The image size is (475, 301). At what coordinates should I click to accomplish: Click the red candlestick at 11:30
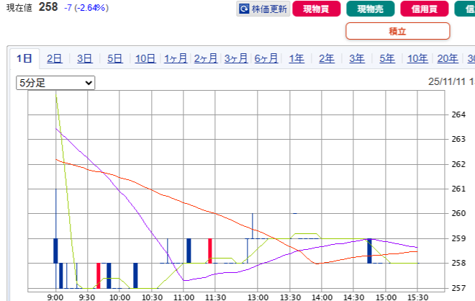tap(210, 251)
